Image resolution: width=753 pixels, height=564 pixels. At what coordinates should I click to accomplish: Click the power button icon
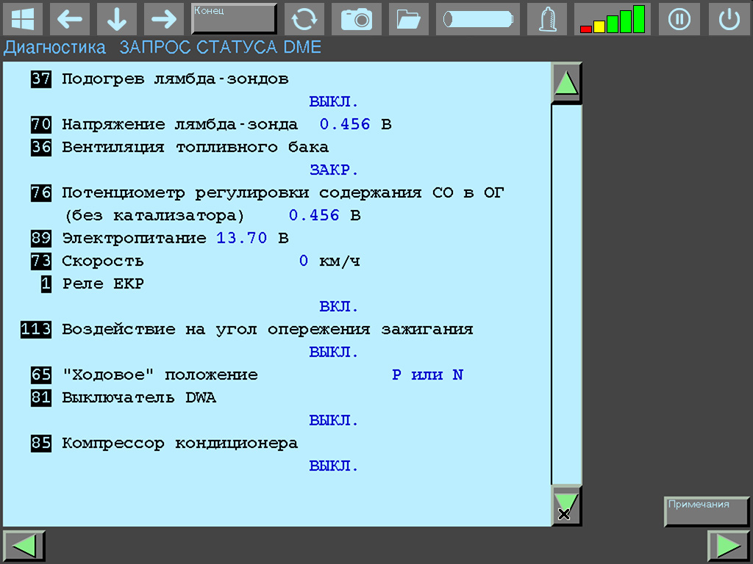coord(729,19)
